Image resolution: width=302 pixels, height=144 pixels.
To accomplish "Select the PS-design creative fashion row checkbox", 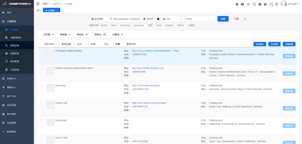I will (41, 51).
